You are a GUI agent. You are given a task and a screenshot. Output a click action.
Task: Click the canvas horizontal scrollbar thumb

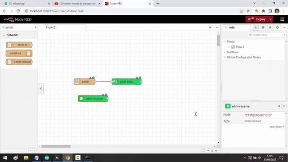point(56,146)
